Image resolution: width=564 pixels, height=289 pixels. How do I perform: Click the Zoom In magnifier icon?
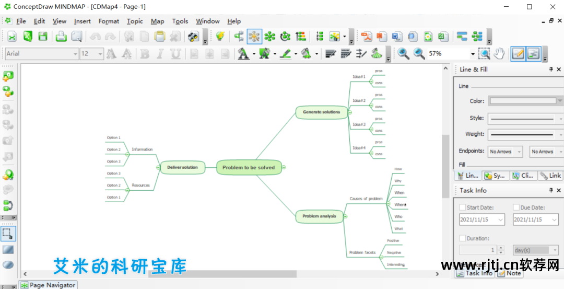(x=404, y=54)
